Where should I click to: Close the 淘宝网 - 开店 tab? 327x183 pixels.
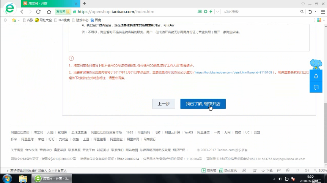76,3
